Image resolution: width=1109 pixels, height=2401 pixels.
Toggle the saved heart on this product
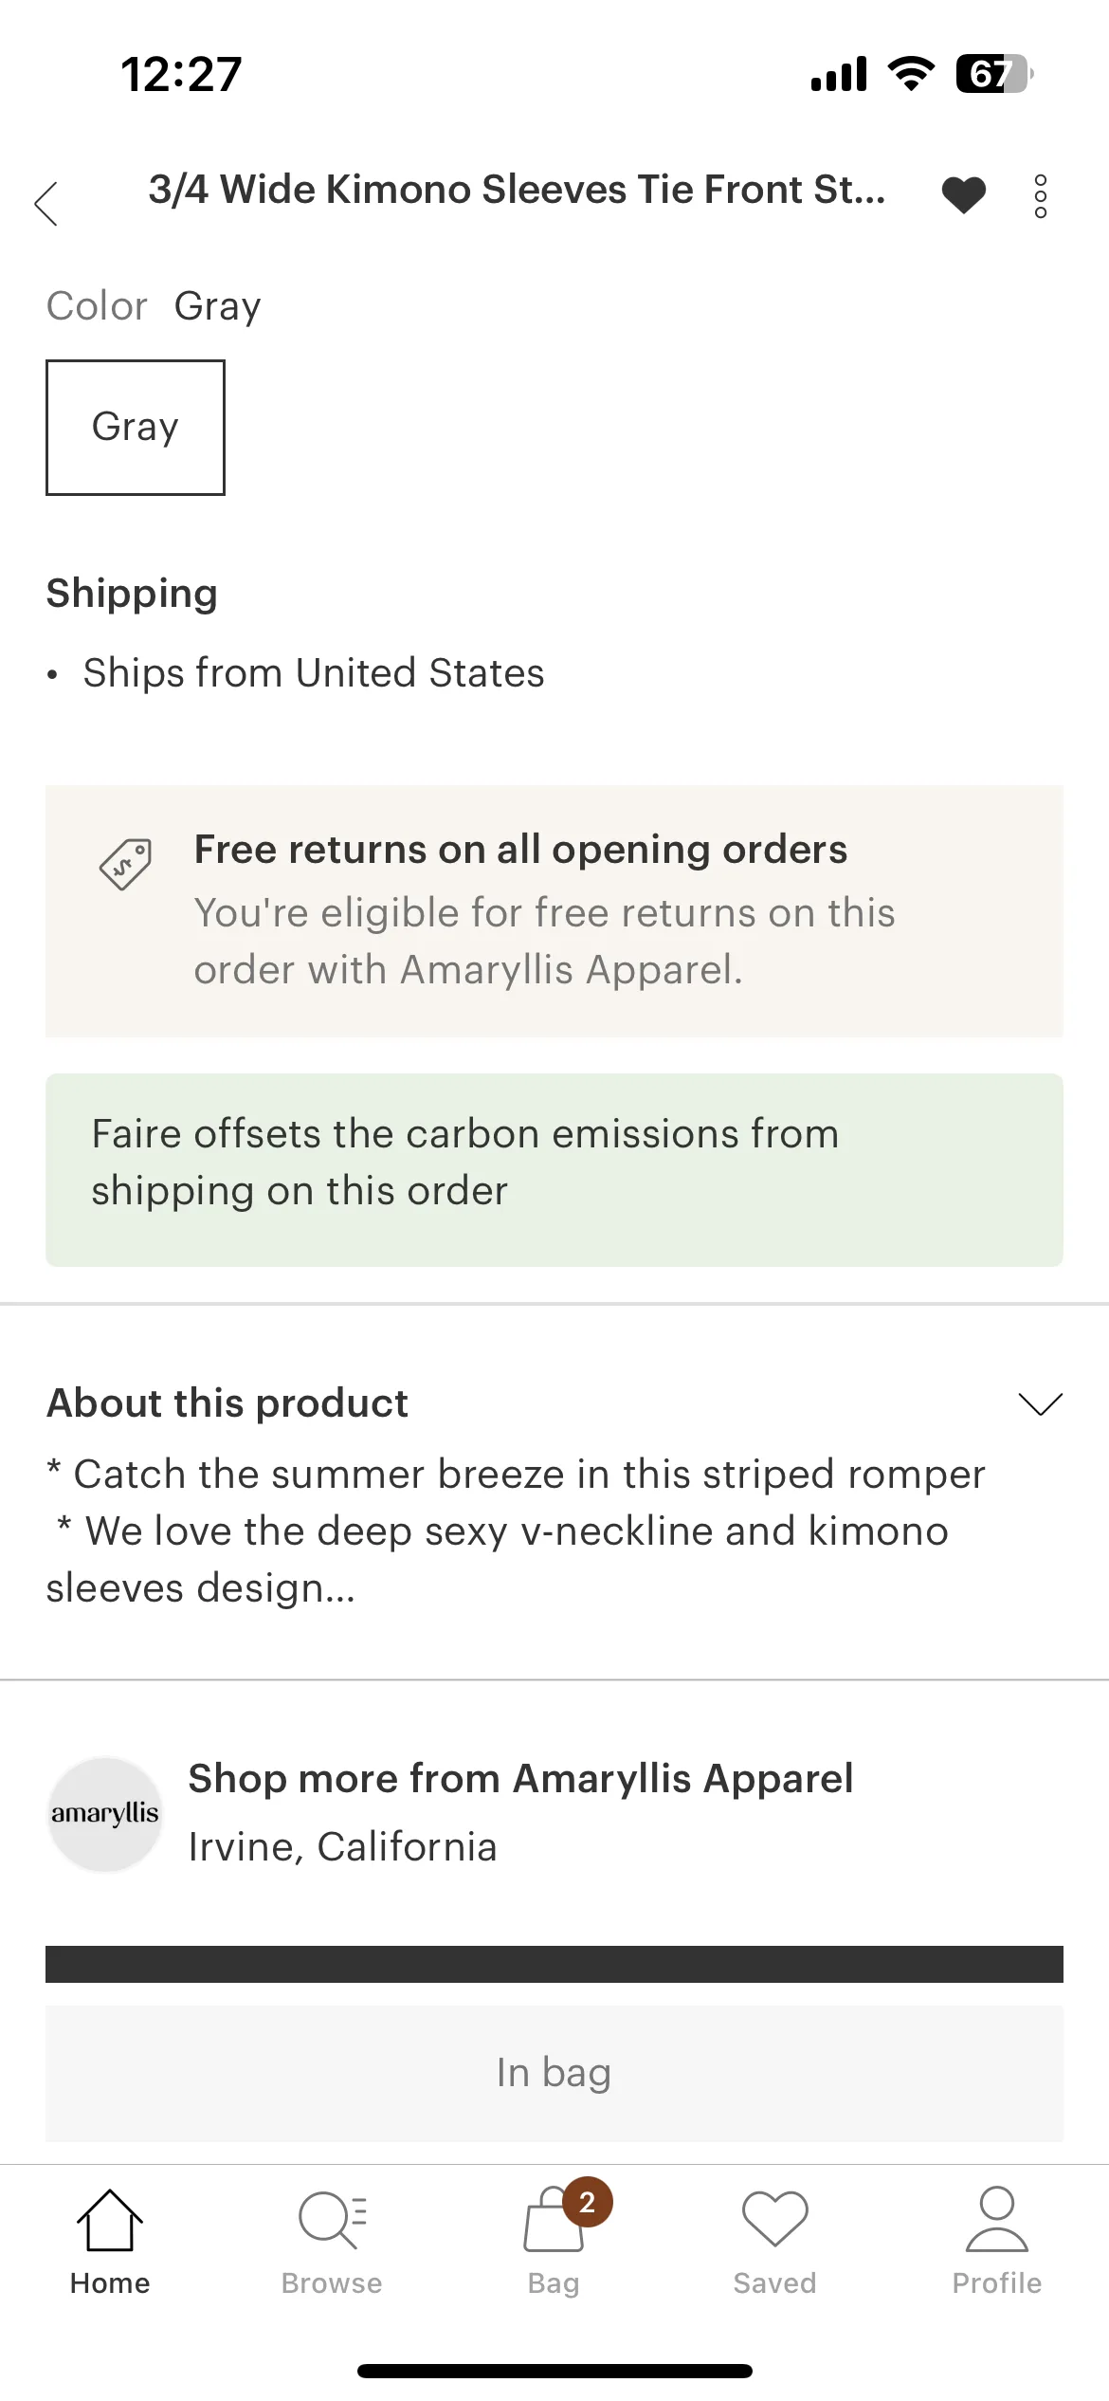click(x=963, y=195)
